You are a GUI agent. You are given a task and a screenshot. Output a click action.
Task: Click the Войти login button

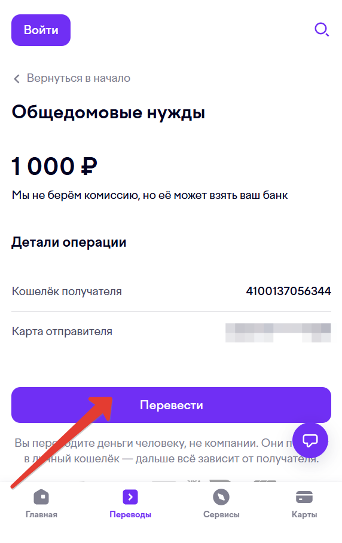click(41, 30)
